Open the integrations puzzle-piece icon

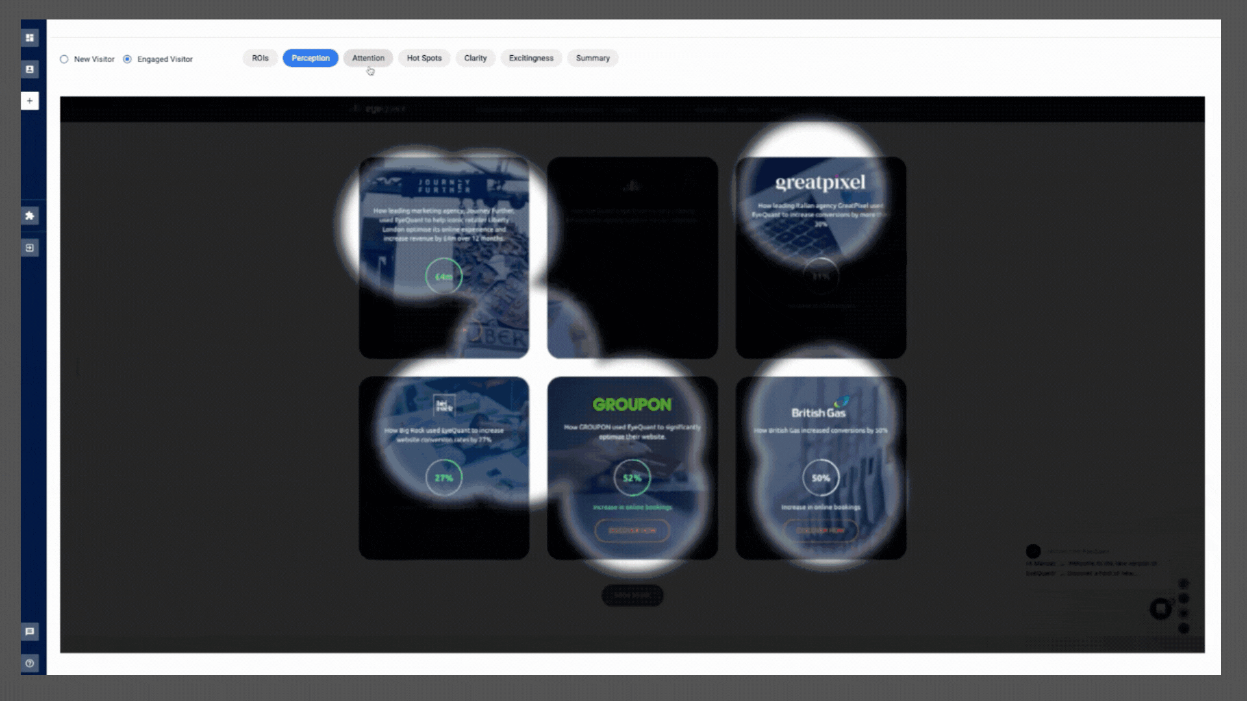(30, 215)
